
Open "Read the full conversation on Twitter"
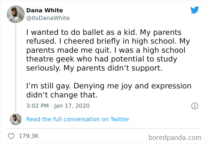tap(78, 119)
